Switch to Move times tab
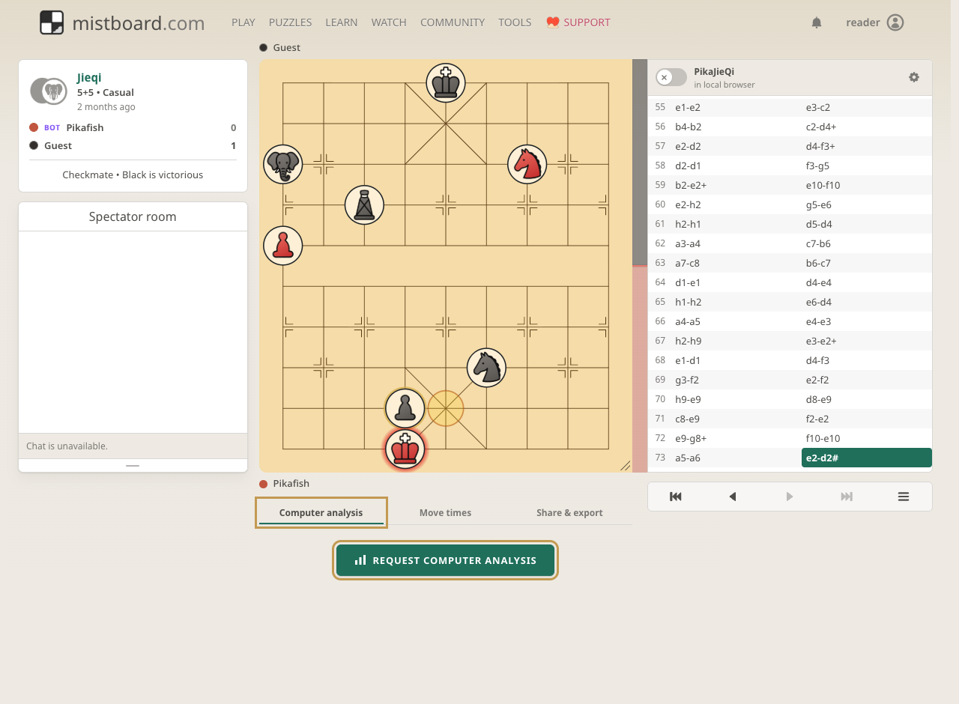The height and width of the screenshot is (704, 959). (x=446, y=513)
